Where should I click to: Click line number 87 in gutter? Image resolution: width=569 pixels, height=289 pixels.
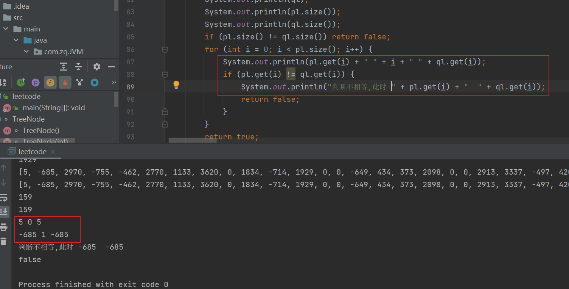[130, 62]
